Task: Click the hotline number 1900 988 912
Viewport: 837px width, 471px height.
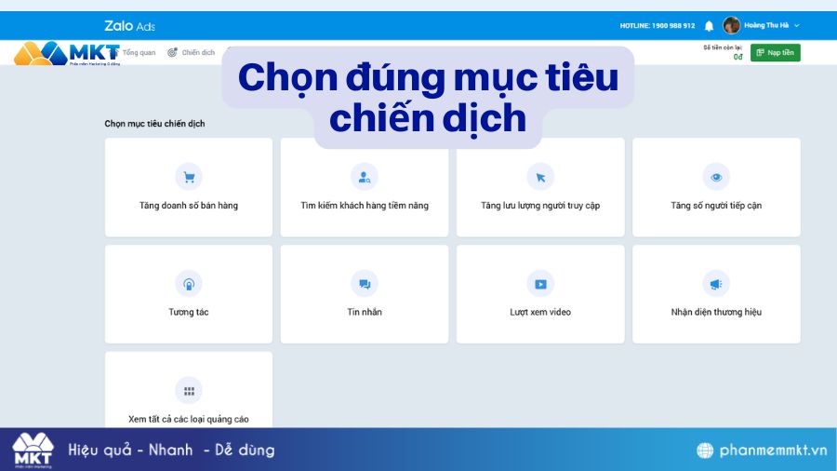Action: (x=673, y=26)
